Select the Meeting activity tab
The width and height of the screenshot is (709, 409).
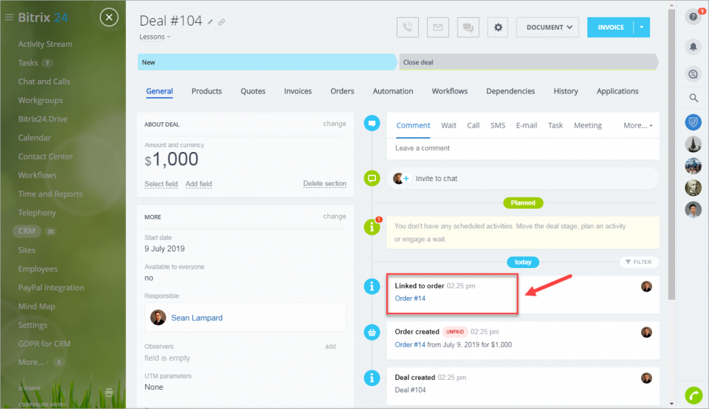pos(588,126)
